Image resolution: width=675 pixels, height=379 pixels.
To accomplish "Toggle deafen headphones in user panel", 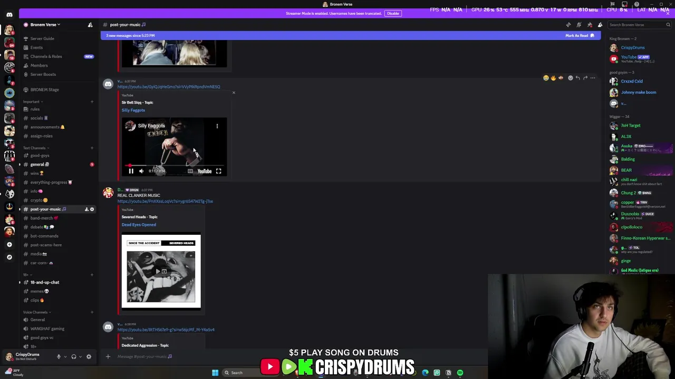I will [x=74, y=357].
